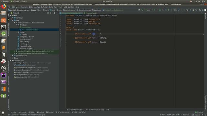Open the Terminal tool window

50,112
